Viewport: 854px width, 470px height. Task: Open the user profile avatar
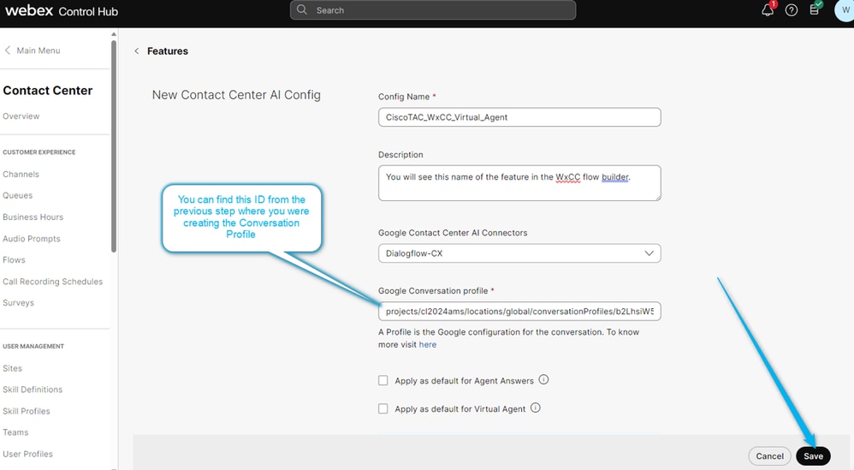click(845, 9)
